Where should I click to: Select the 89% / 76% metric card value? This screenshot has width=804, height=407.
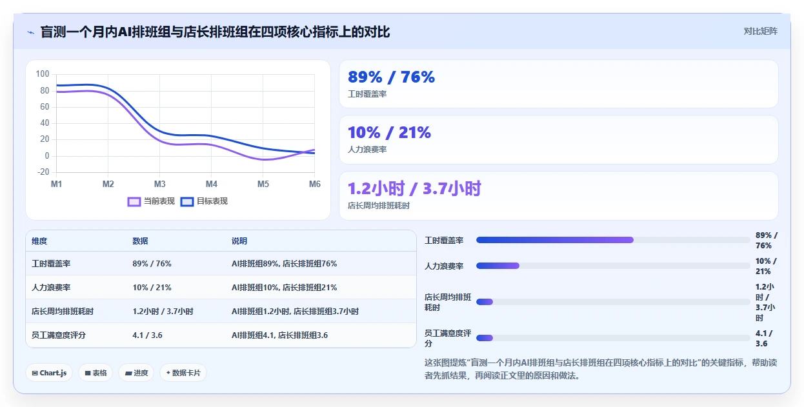391,77
